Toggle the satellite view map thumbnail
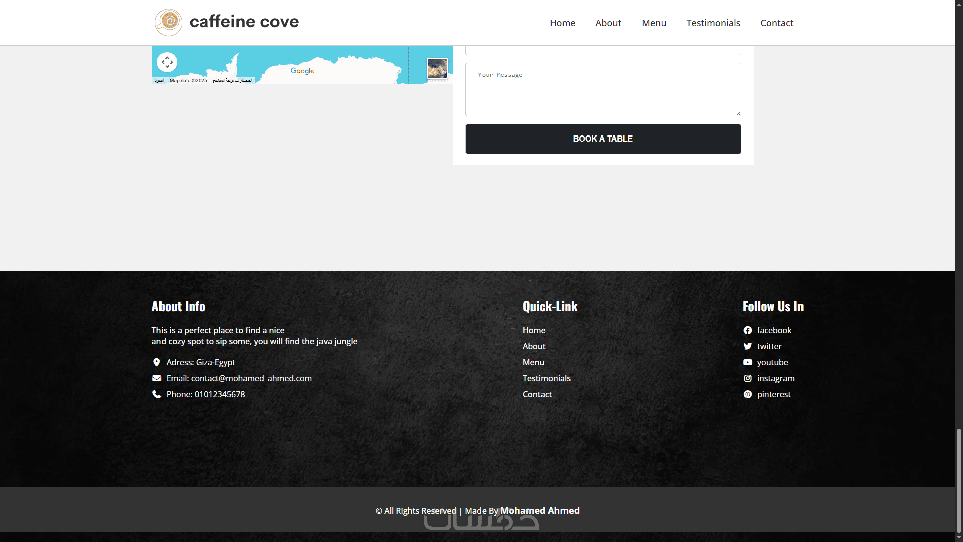The width and height of the screenshot is (963, 542). [x=437, y=68]
